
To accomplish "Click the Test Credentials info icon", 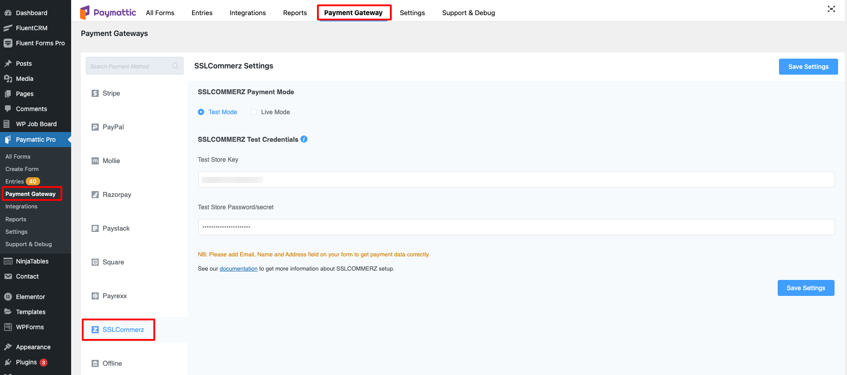I will [x=304, y=139].
